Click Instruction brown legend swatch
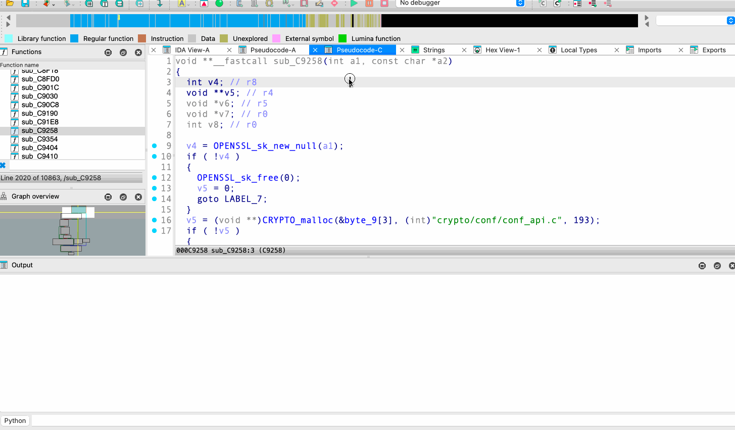735x430 pixels. point(142,38)
